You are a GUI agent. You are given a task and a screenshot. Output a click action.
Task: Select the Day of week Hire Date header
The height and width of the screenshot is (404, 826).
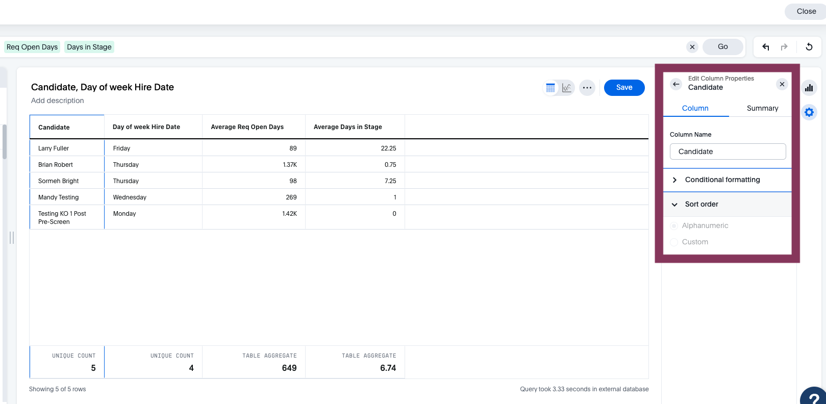[153, 127]
